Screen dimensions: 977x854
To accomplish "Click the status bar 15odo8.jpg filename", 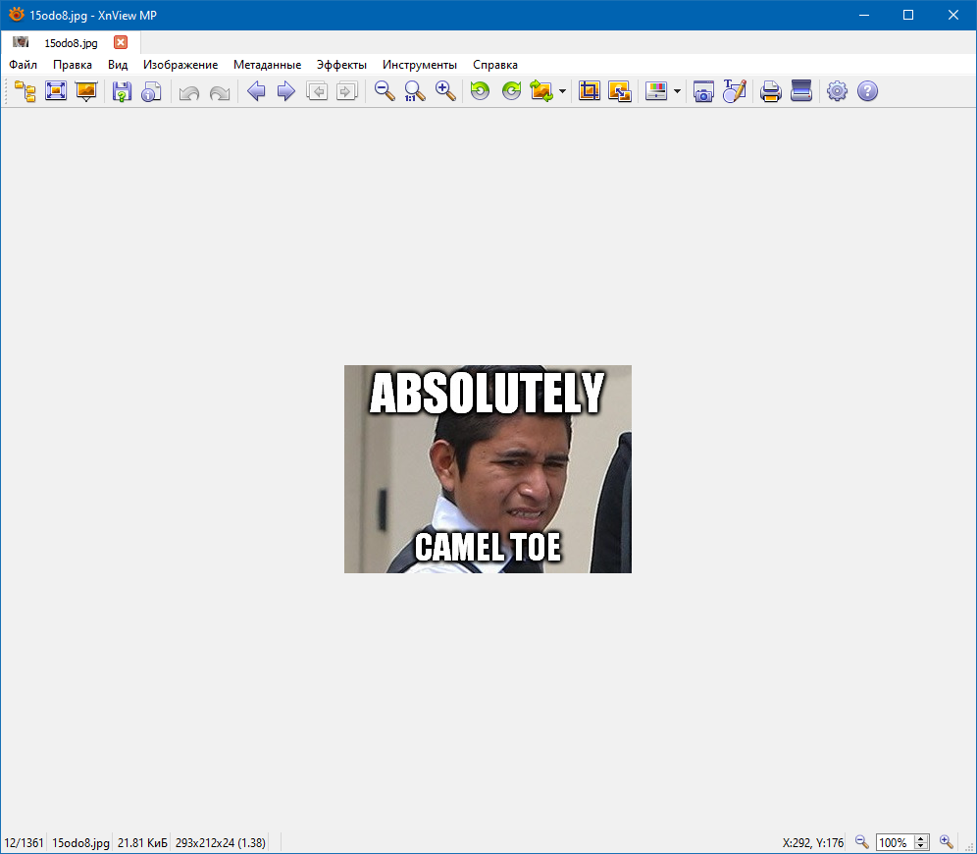I will click(80, 843).
